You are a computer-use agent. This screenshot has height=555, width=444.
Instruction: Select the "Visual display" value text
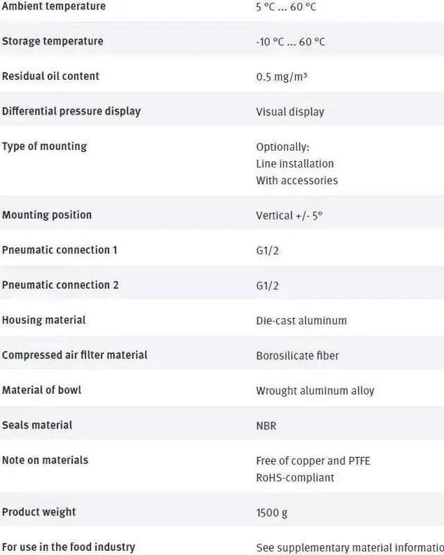point(289,112)
